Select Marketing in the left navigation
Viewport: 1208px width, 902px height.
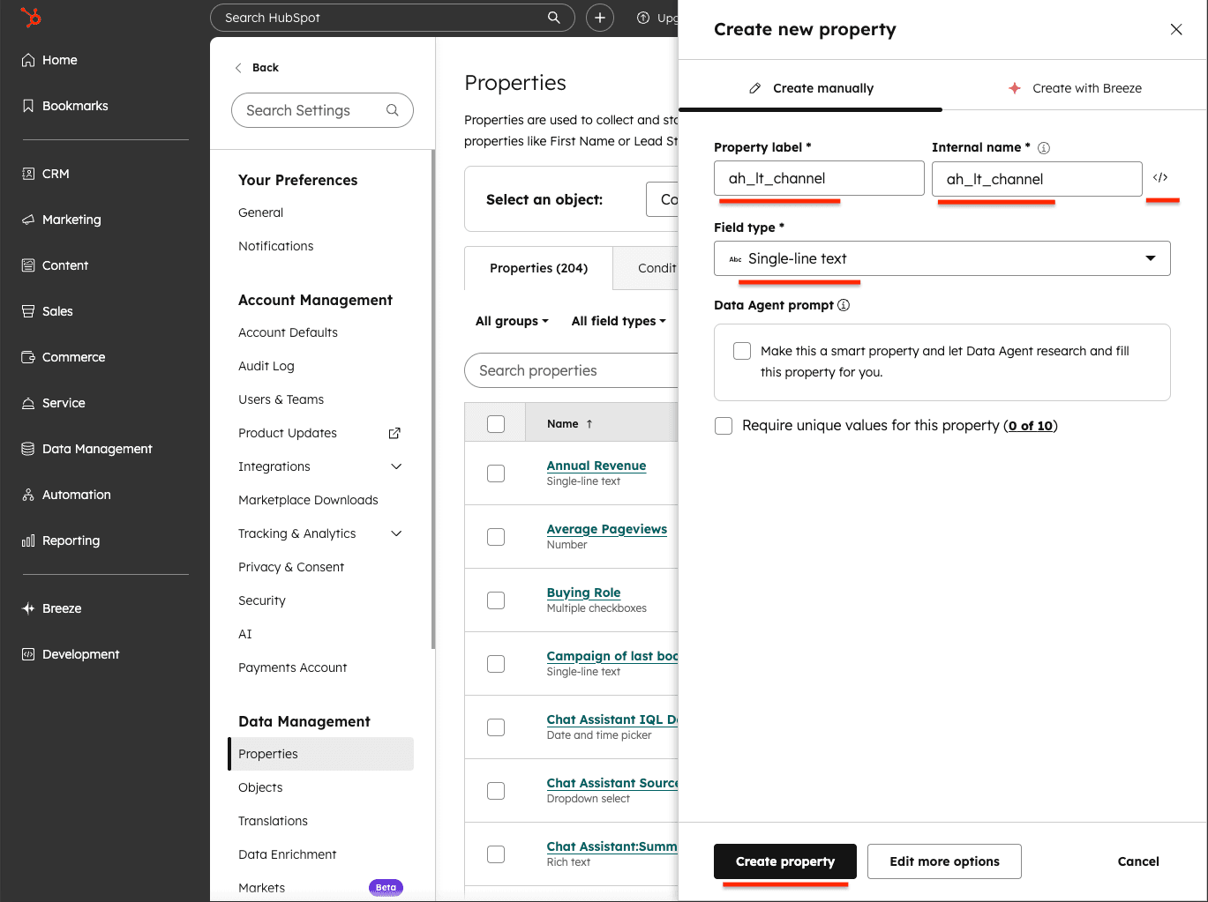71,220
